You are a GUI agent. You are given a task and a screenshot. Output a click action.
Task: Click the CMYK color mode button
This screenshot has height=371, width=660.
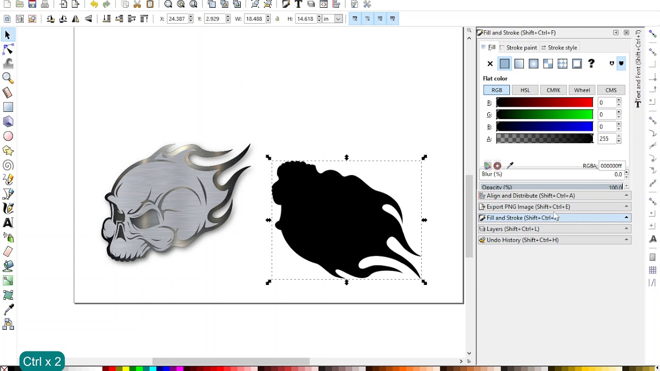[553, 90]
